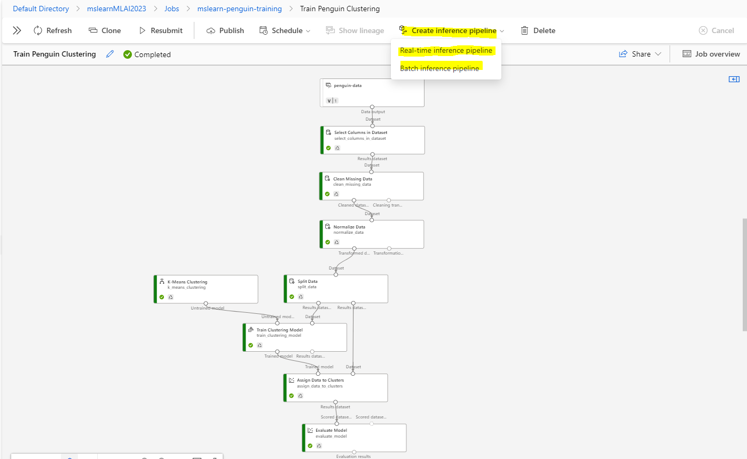Click reuse icon on Evaluate Model
This screenshot has height=459, width=747.
[x=319, y=446]
